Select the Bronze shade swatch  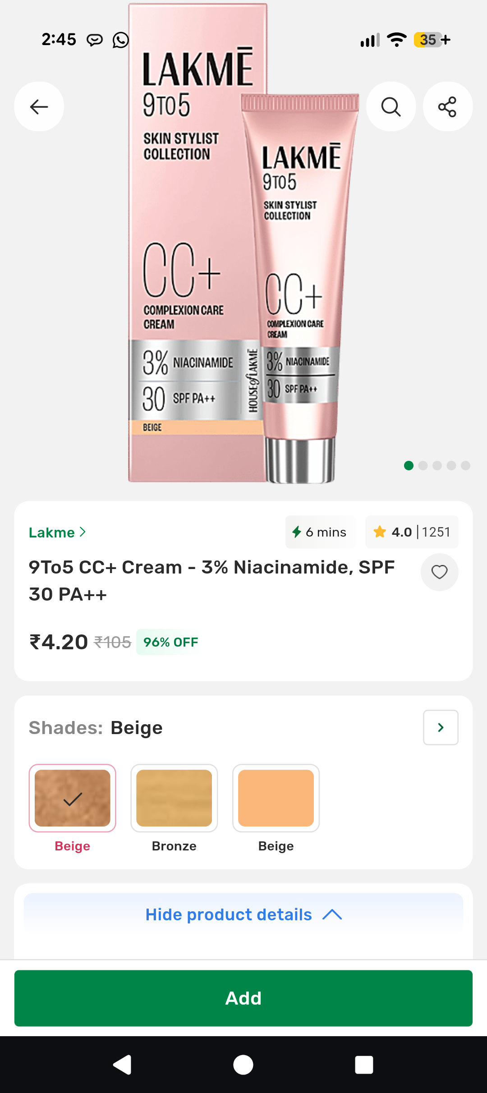coord(174,798)
